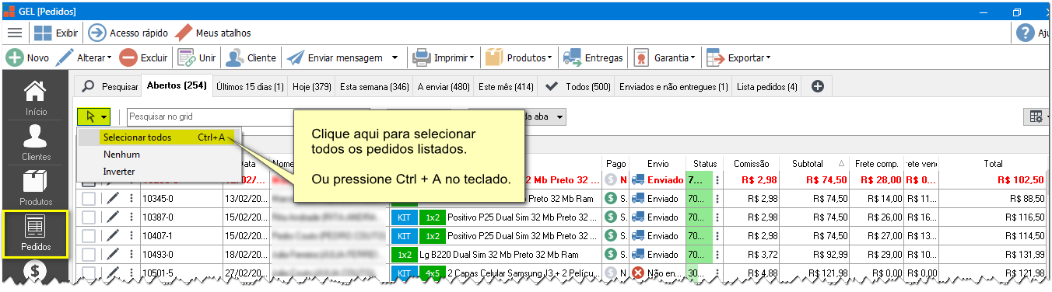
Task: Expand the Enviar mensagem dropdown arrow
Action: [394, 57]
